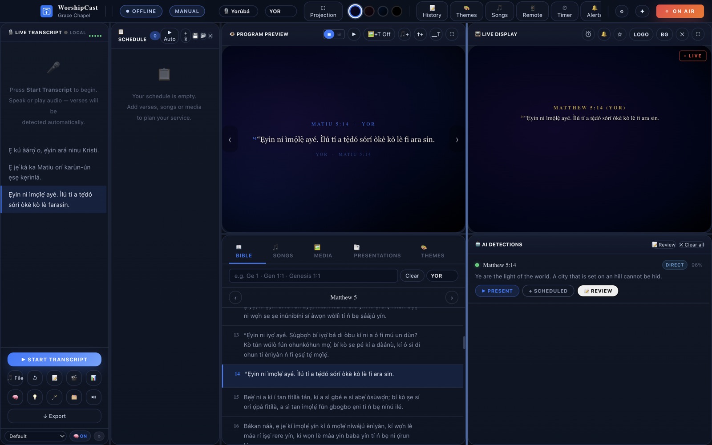Toggle the MANUAL mode button
The image size is (712, 445).
[x=187, y=11]
